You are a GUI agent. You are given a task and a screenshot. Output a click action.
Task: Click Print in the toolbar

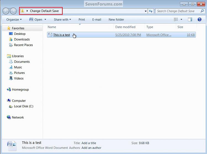pyautogui.click(x=82, y=19)
